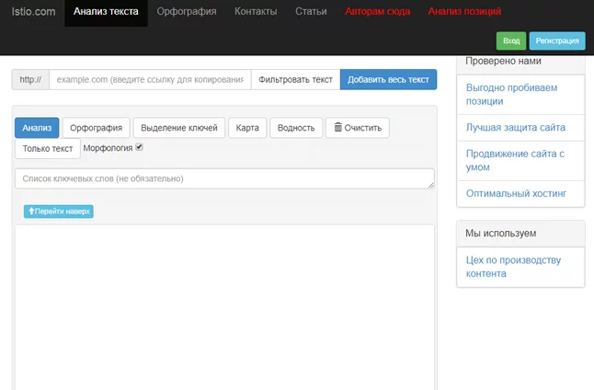
Task: Click the Регистрация button
Action: point(557,41)
